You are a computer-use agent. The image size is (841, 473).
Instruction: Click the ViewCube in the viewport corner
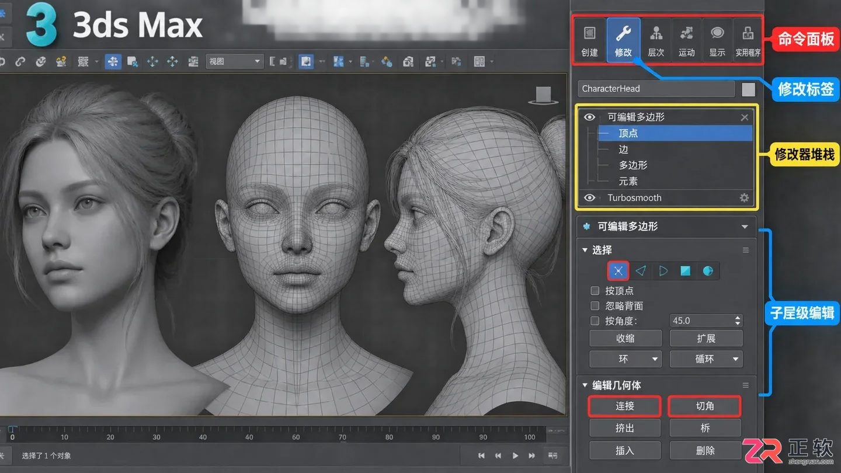click(543, 95)
